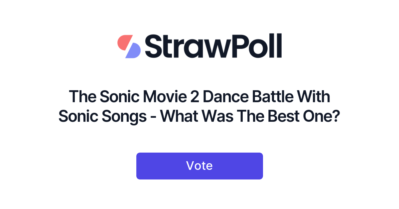Open StrawPoll home via the wordmark text
Image resolution: width=399 pixels, height=209 pixels.
[213, 46]
